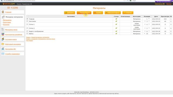Move Видео и изображение up with position arrow
This screenshot has height=97, width=173.
click(145, 31)
